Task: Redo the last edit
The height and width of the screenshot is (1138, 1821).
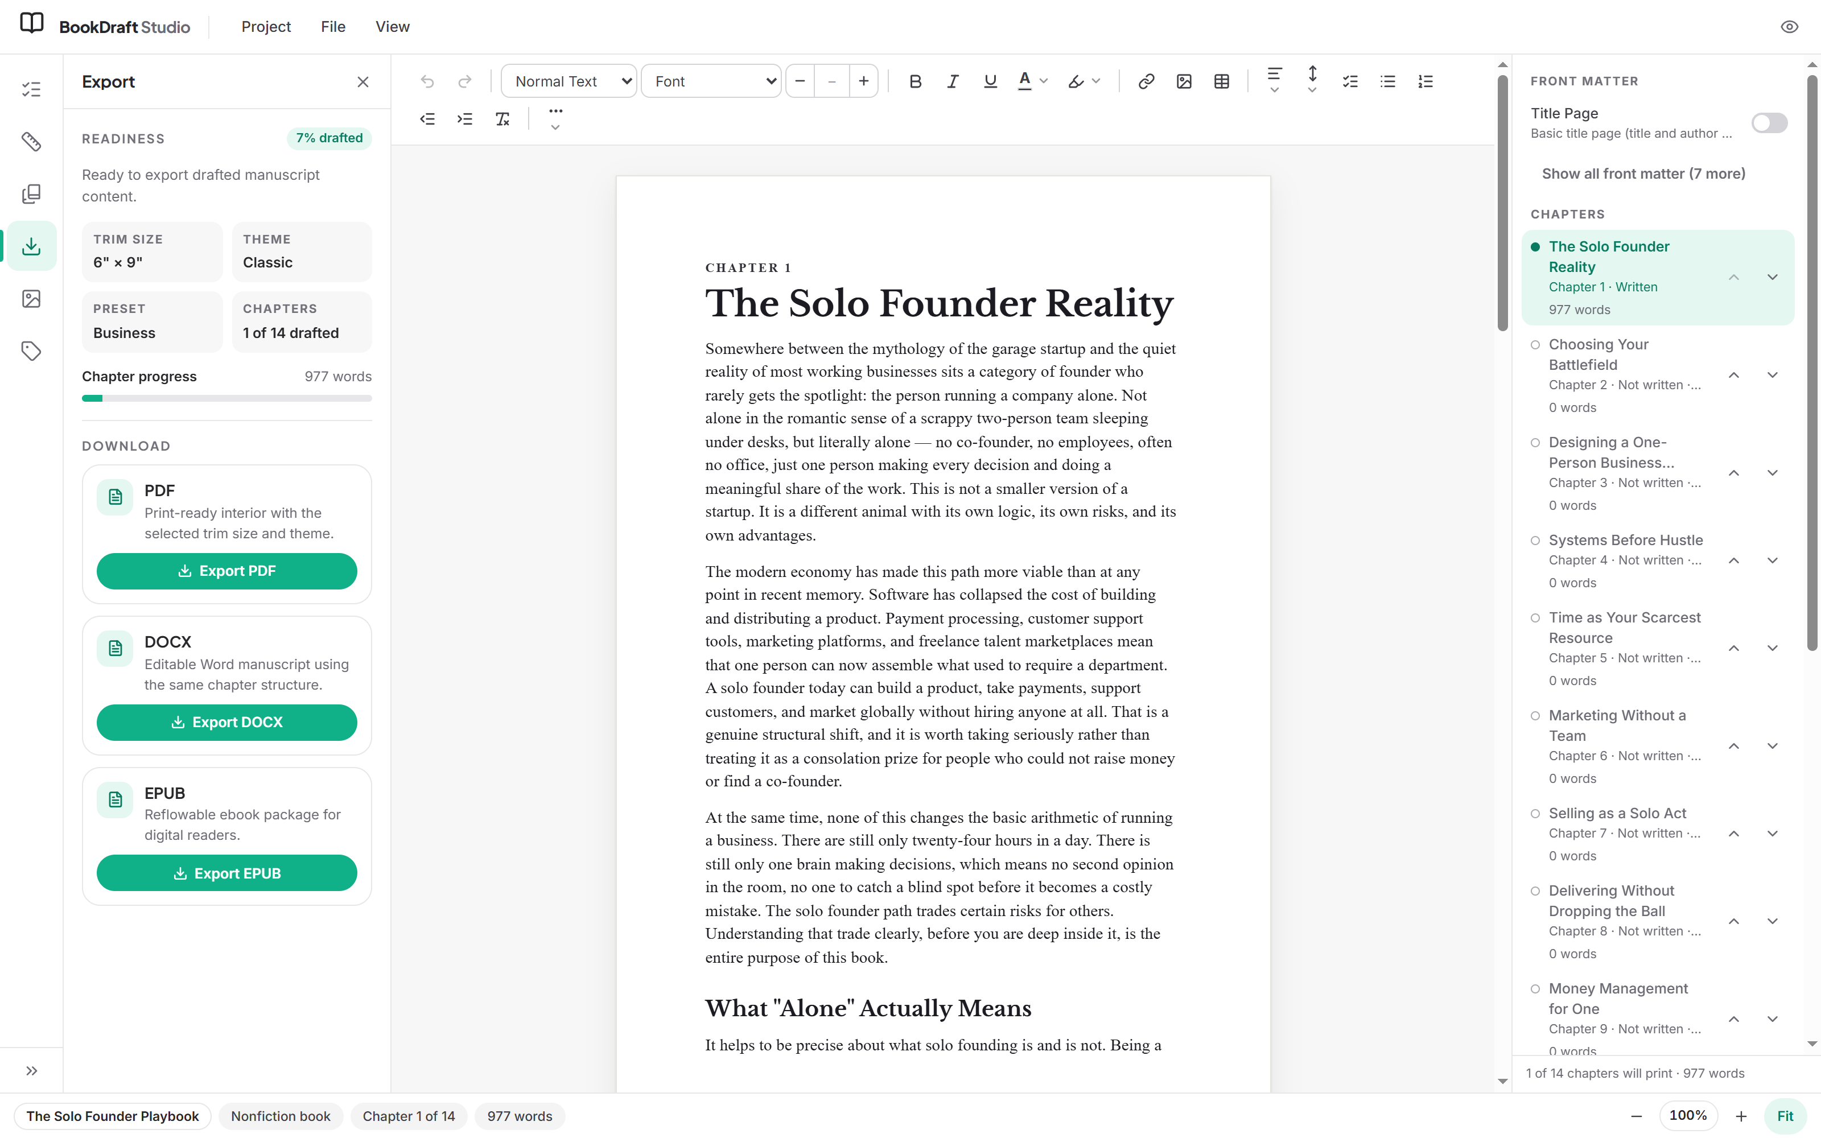Action: click(465, 81)
